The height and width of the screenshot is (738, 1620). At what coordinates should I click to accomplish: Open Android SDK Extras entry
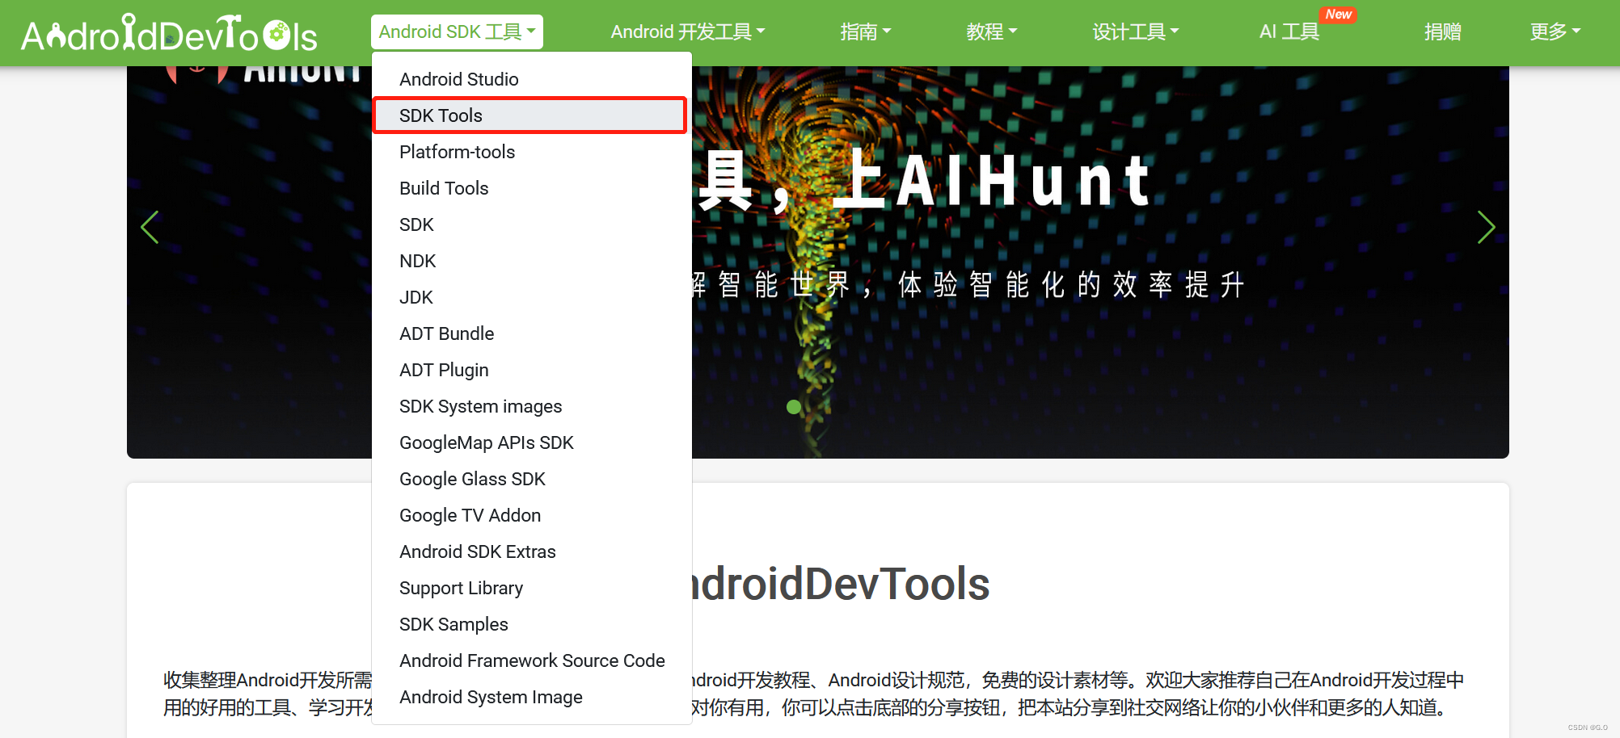532,551
